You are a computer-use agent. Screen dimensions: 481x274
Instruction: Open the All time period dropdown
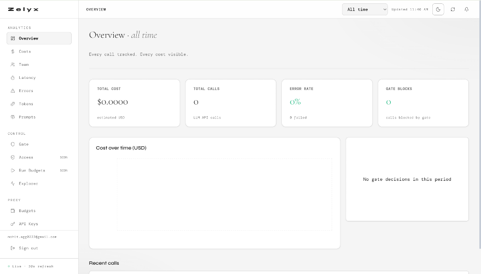[365, 9]
